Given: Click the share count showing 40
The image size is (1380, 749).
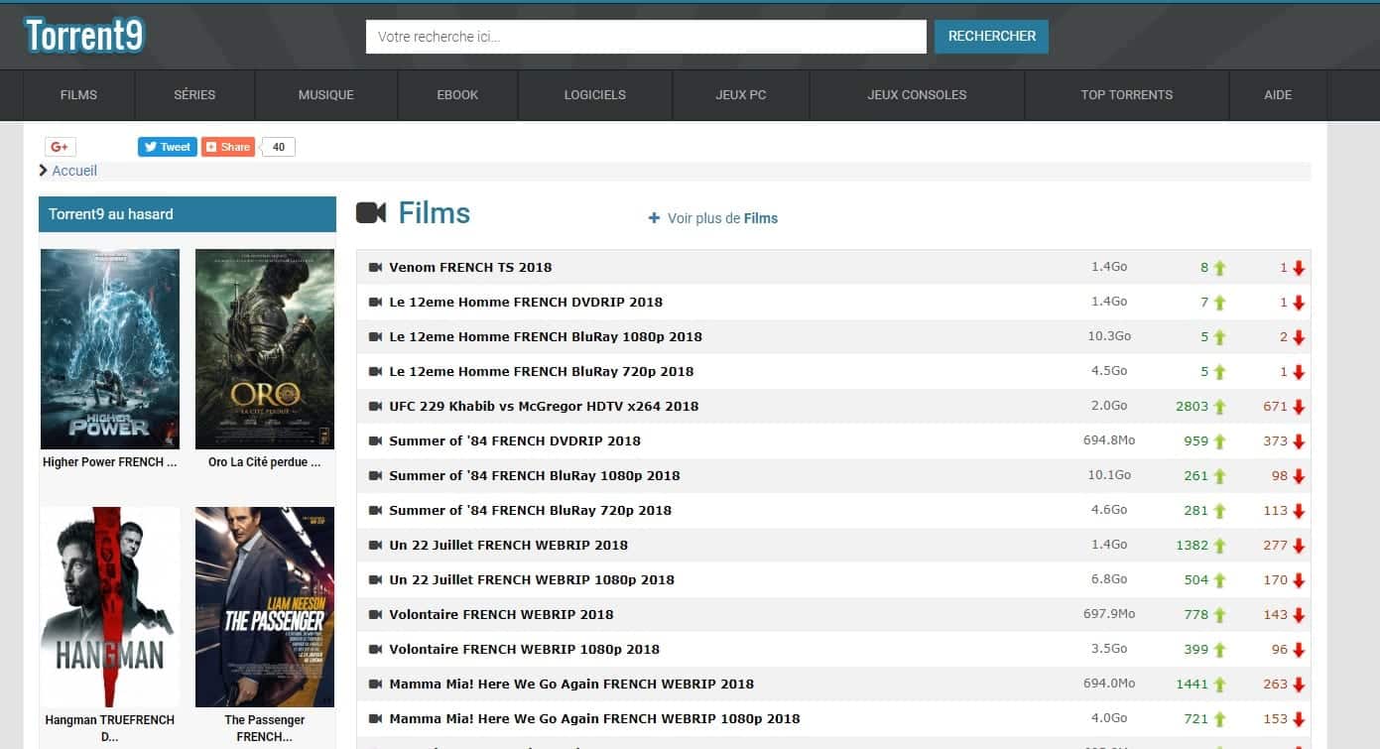Looking at the screenshot, I should 278,146.
